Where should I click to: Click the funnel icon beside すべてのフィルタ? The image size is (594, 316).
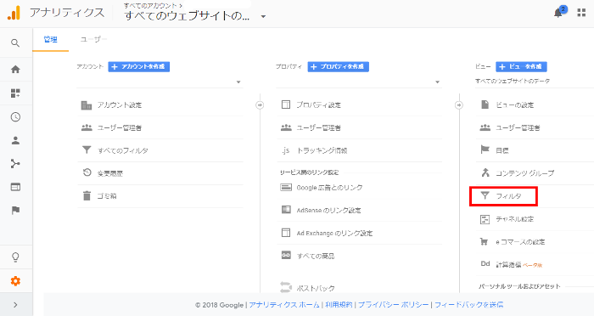coord(87,150)
